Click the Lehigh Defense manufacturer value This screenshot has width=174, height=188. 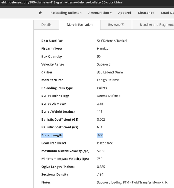pos(108,80)
